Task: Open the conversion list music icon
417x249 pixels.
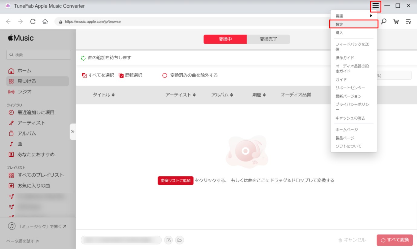Action: pos(408,22)
